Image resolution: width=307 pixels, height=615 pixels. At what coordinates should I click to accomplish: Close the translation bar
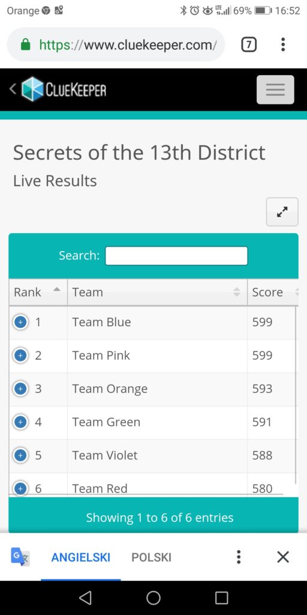pyautogui.click(x=283, y=557)
